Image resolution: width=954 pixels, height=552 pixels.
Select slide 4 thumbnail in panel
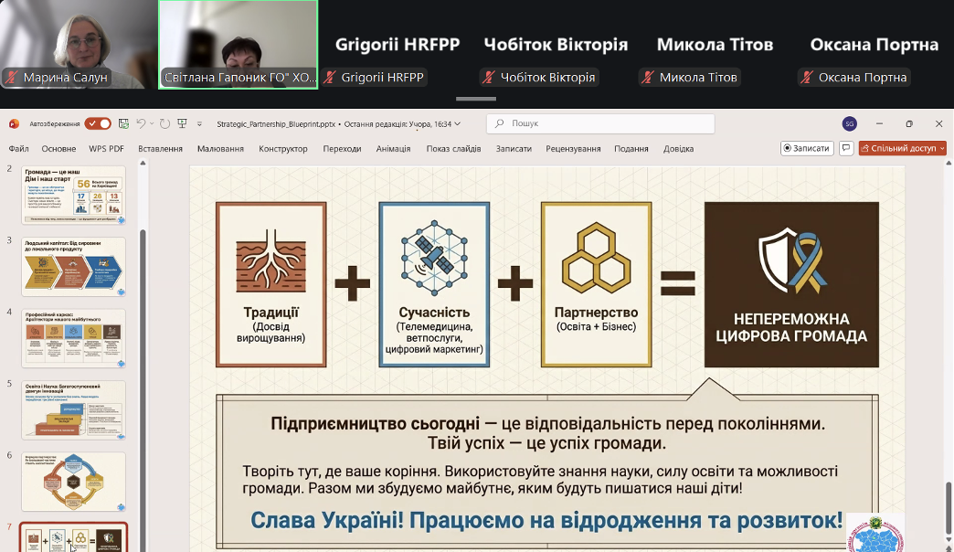(x=74, y=338)
